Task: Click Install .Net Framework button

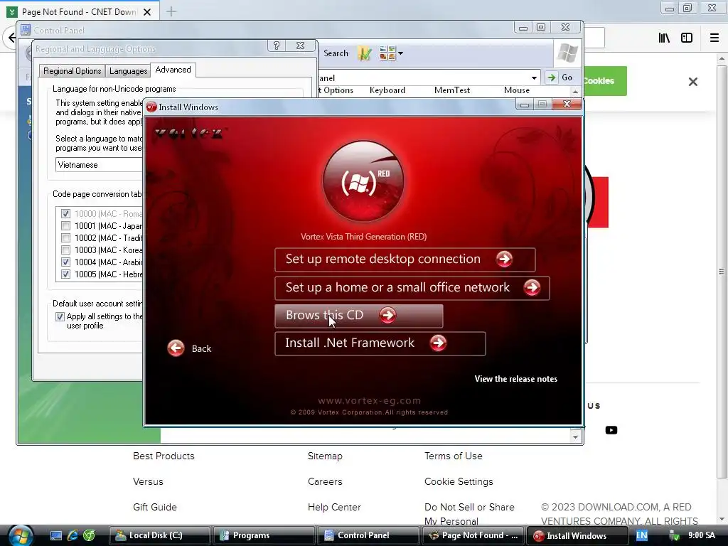Action: pos(380,343)
